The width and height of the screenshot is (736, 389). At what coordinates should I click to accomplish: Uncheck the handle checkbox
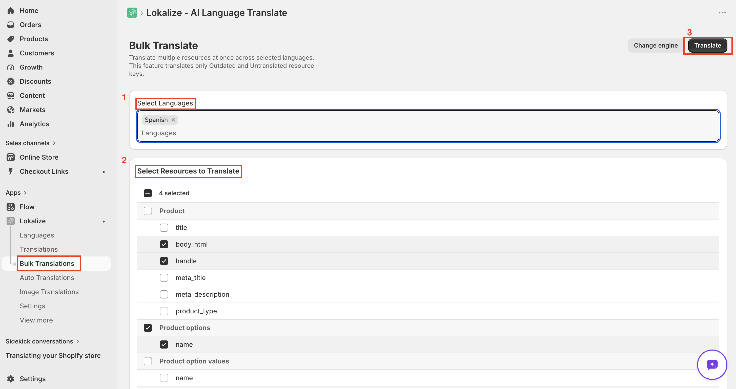pyautogui.click(x=164, y=261)
